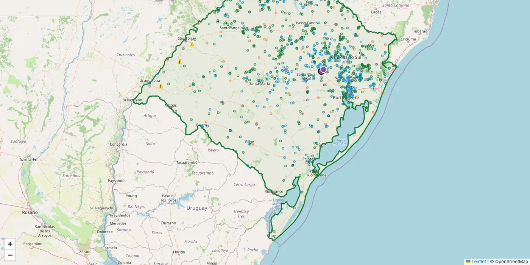Image resolution: width=530 pixels, height=265 pixels.
Task: Click the Lages city label
Action: pos(376,12)
